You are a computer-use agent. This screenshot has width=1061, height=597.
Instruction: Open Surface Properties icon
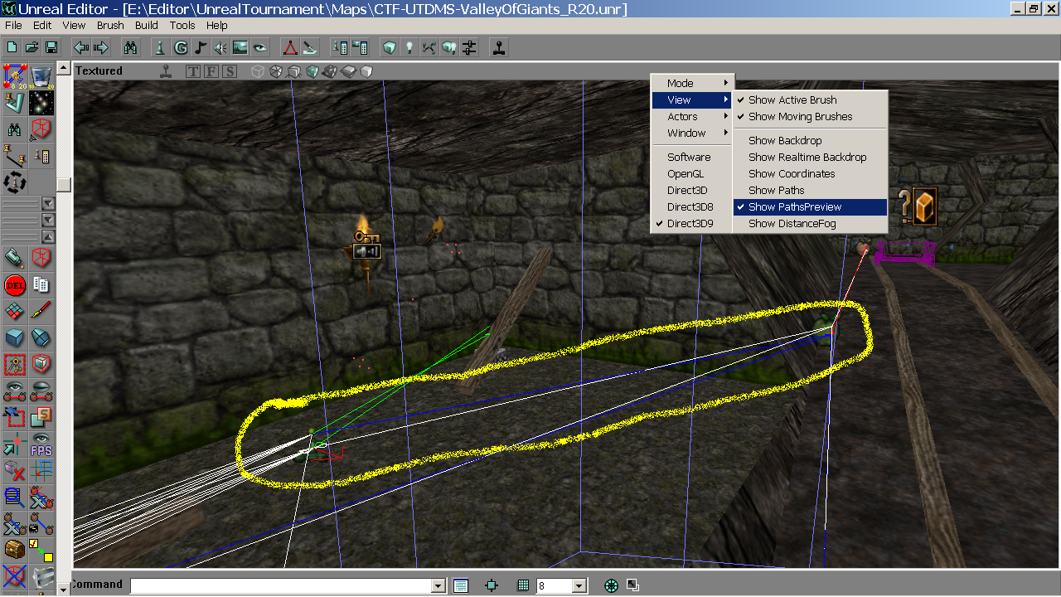point(360,47)
